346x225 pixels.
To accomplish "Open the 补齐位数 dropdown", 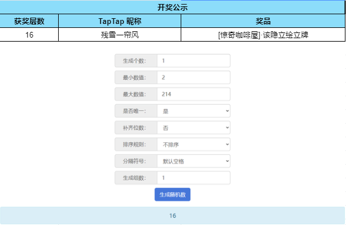I will click(x=194, y=128).
